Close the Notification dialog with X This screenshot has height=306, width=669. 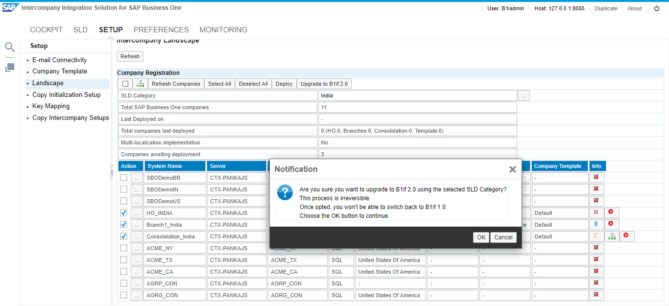tap(512, 169)
